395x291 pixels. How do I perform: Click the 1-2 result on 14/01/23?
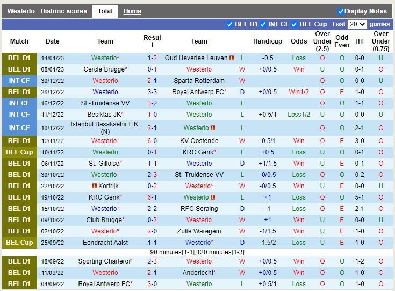[152, 58]
